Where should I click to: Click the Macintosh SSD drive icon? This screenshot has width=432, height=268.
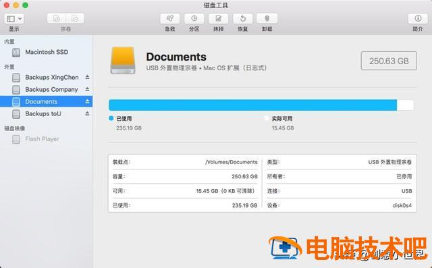(16, 53)
